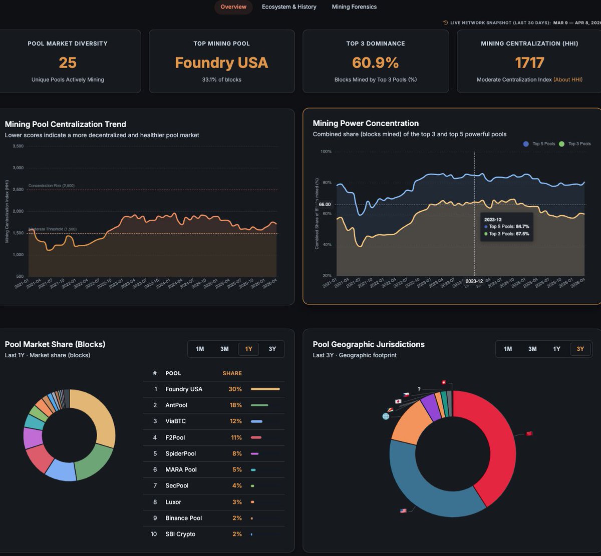The height and width of the screenshot is (556, 601).
Task: Click F2Pool row in pool table
Action: [214, 437]
